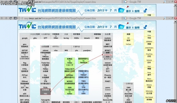Viewport: 177px width, 103px height.
Task: Select the green TANet cell
Action: point(69,61)
